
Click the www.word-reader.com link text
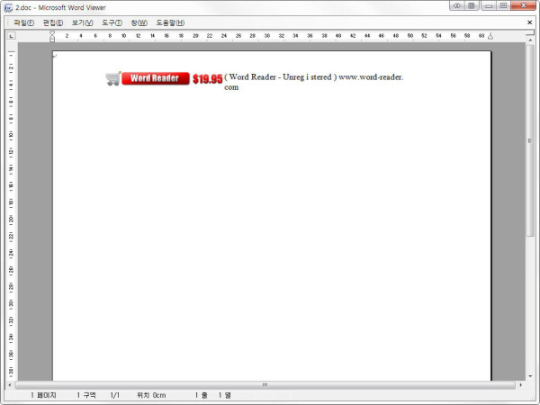click(370, 77)
